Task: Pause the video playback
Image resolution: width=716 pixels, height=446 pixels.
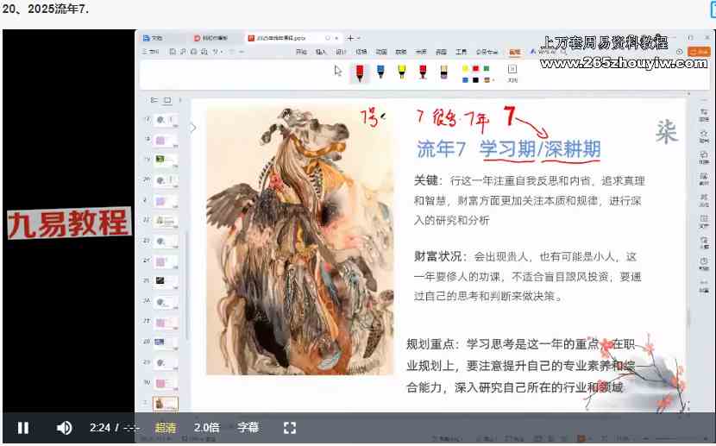Action: (x=23, y=428)
